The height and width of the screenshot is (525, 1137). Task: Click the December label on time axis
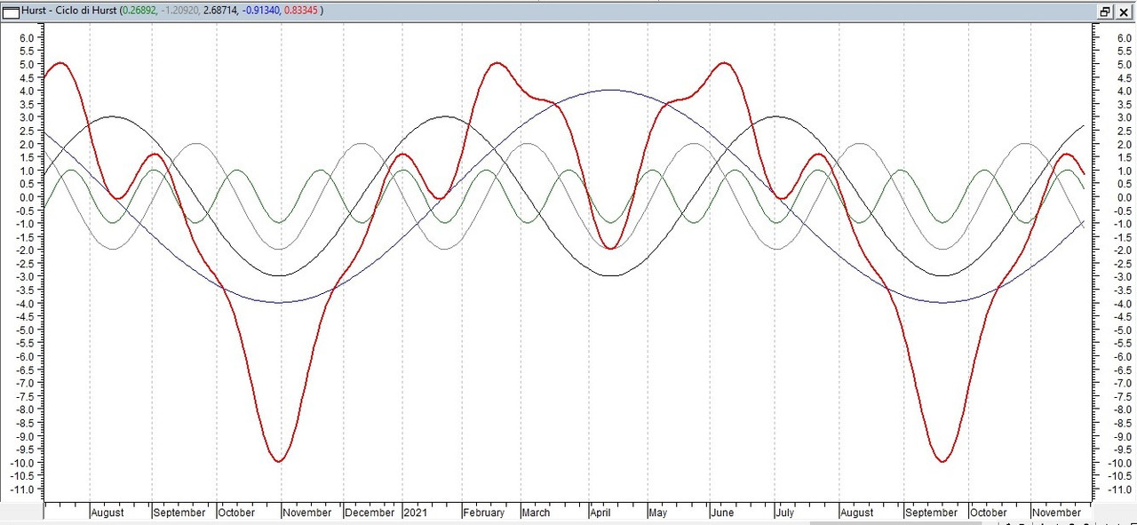pos(370,513)
